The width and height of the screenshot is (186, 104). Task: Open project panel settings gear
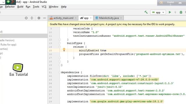tap(39, 18)
